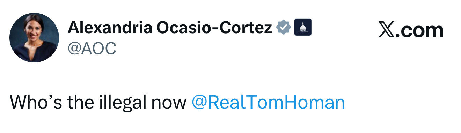This screenshot has width=461, height=133.
Task: Open the Alexandria Ocasio-Cortez display name
Action: (170, 28)
